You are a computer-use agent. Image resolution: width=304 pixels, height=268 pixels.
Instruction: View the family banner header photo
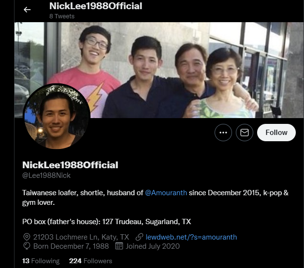[x=159, y=70]
